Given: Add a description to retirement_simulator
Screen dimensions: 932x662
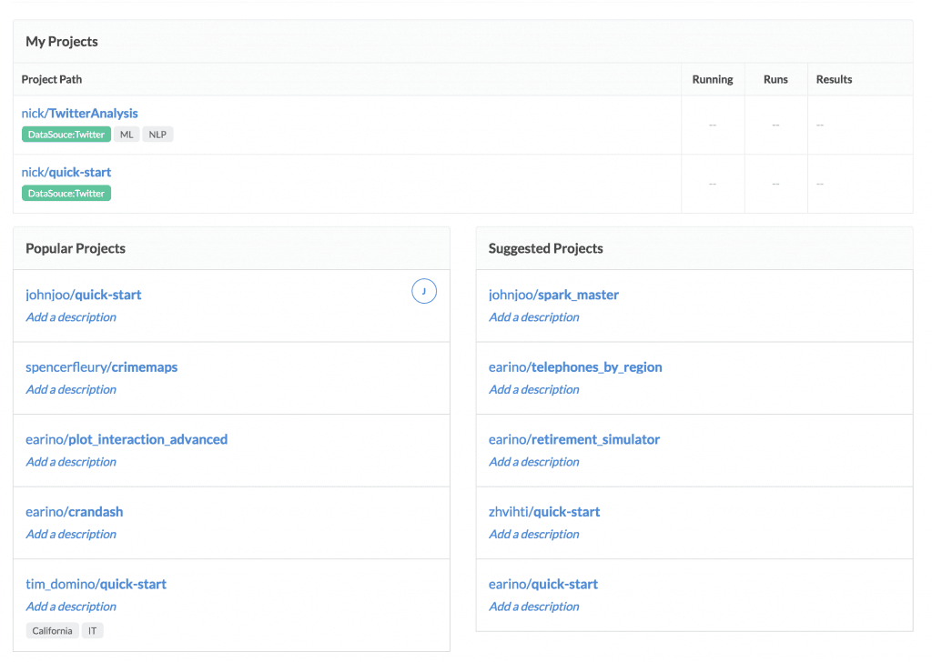Looking at the screenshot, I should [x=533, y=462].
